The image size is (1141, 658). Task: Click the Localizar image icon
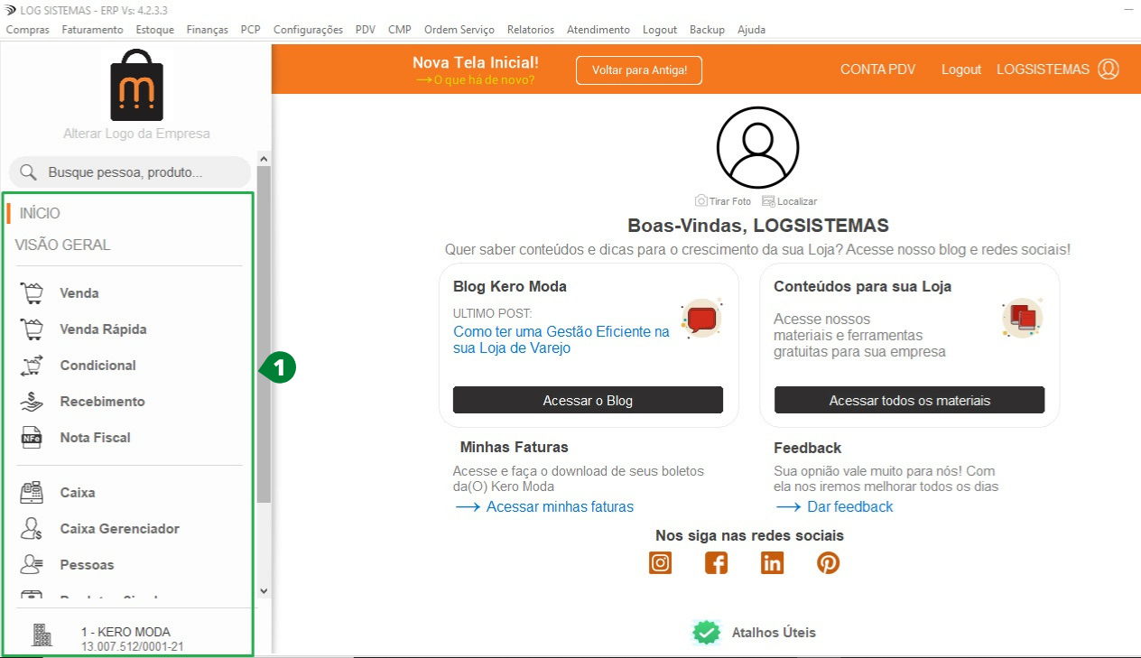[x=768, y=200]
